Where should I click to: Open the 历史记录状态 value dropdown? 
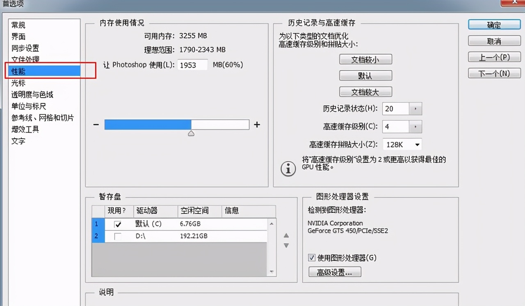point(416,109)
